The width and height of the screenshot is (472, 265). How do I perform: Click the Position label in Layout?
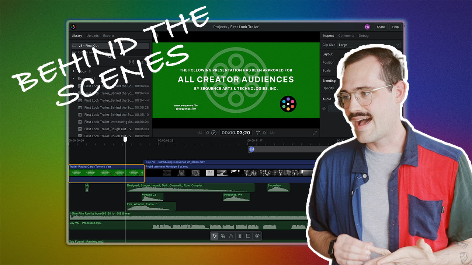[328, 63]
